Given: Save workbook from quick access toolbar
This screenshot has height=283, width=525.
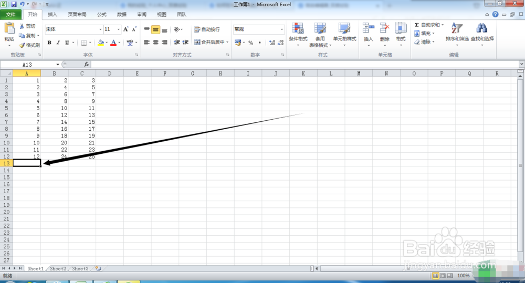Looking at the screenshot, I should pyautogui.click(x=14, y=4).
